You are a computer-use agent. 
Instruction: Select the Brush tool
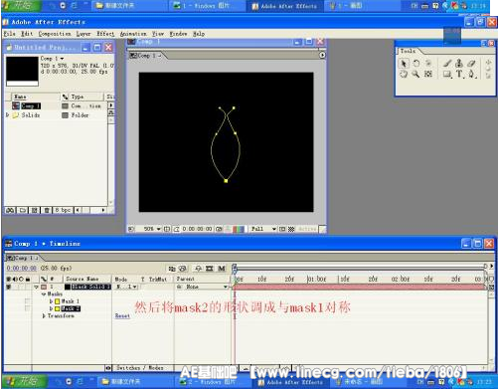pos(447,64)
